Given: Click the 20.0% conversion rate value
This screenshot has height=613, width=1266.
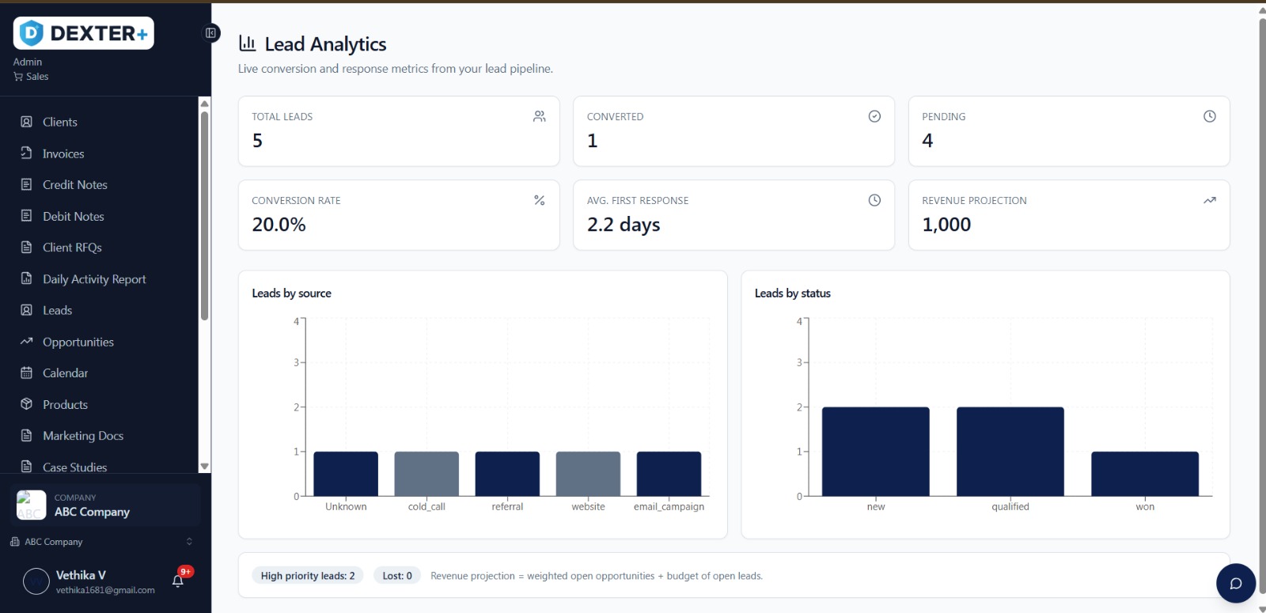Looking at the screenshot, I should pos(279,225).
